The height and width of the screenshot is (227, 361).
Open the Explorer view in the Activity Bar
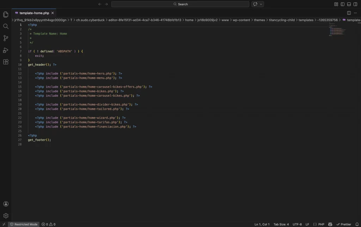point(6,14)
